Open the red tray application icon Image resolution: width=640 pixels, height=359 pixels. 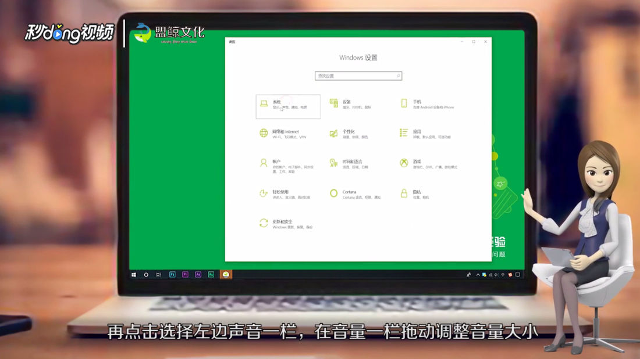pyautogui.click(x=510, y=275)
